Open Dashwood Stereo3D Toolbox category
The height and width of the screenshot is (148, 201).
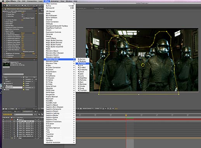click(60, 26)
